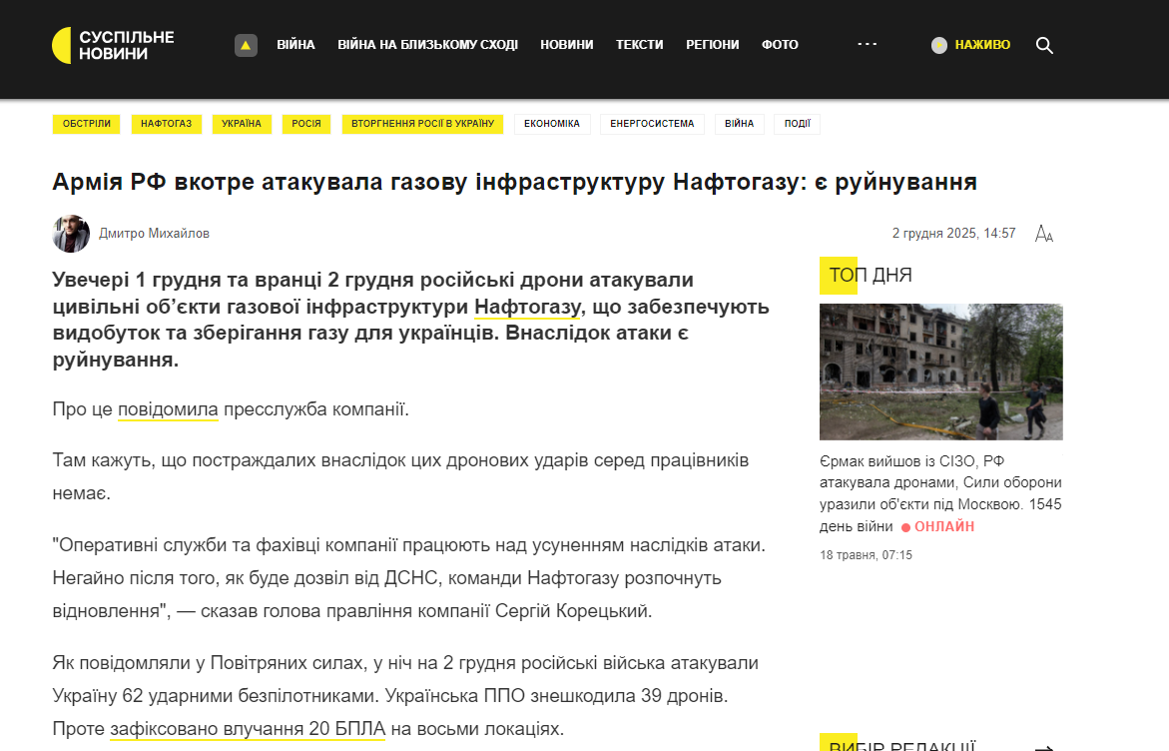The image size is (1169, 751).
Task: Click the live broadcast play icon
Action: coord(939,46)
